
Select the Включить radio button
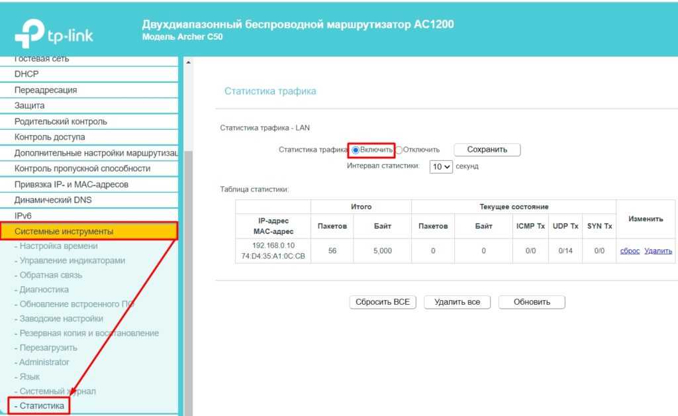(356, 150)
